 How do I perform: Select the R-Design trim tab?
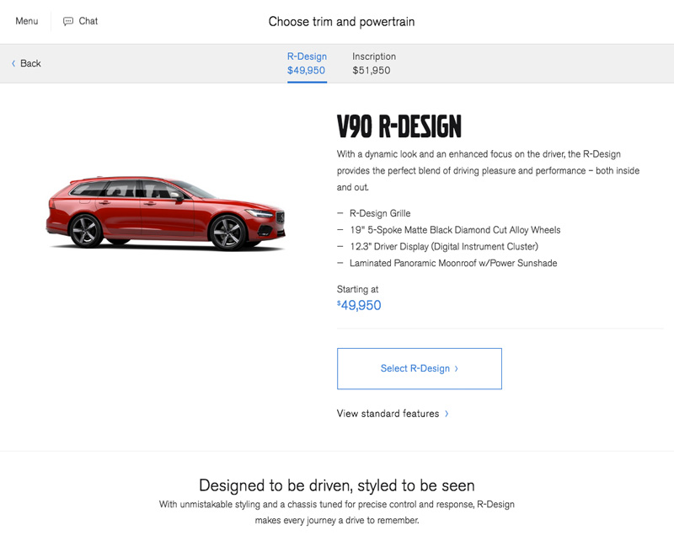307,63
